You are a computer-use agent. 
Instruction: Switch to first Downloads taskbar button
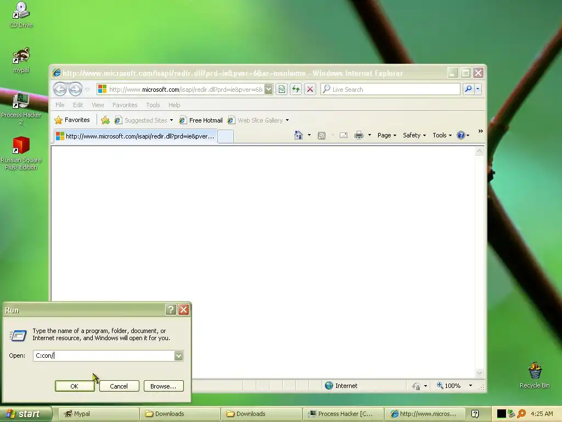179,414
